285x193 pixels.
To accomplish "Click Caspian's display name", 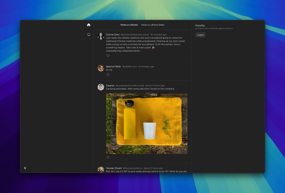I will click(110, 86).
